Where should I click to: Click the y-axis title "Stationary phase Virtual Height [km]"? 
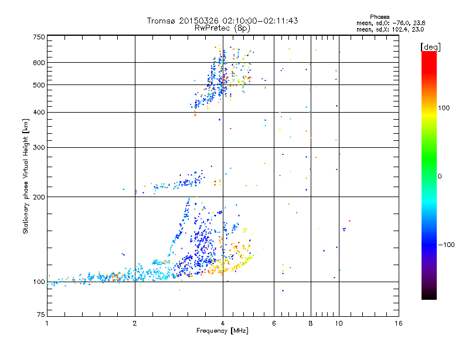[25, 176]
